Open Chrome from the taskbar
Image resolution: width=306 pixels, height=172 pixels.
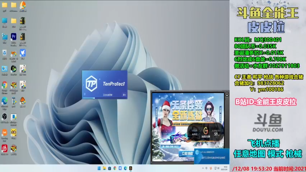click(115, 168)
